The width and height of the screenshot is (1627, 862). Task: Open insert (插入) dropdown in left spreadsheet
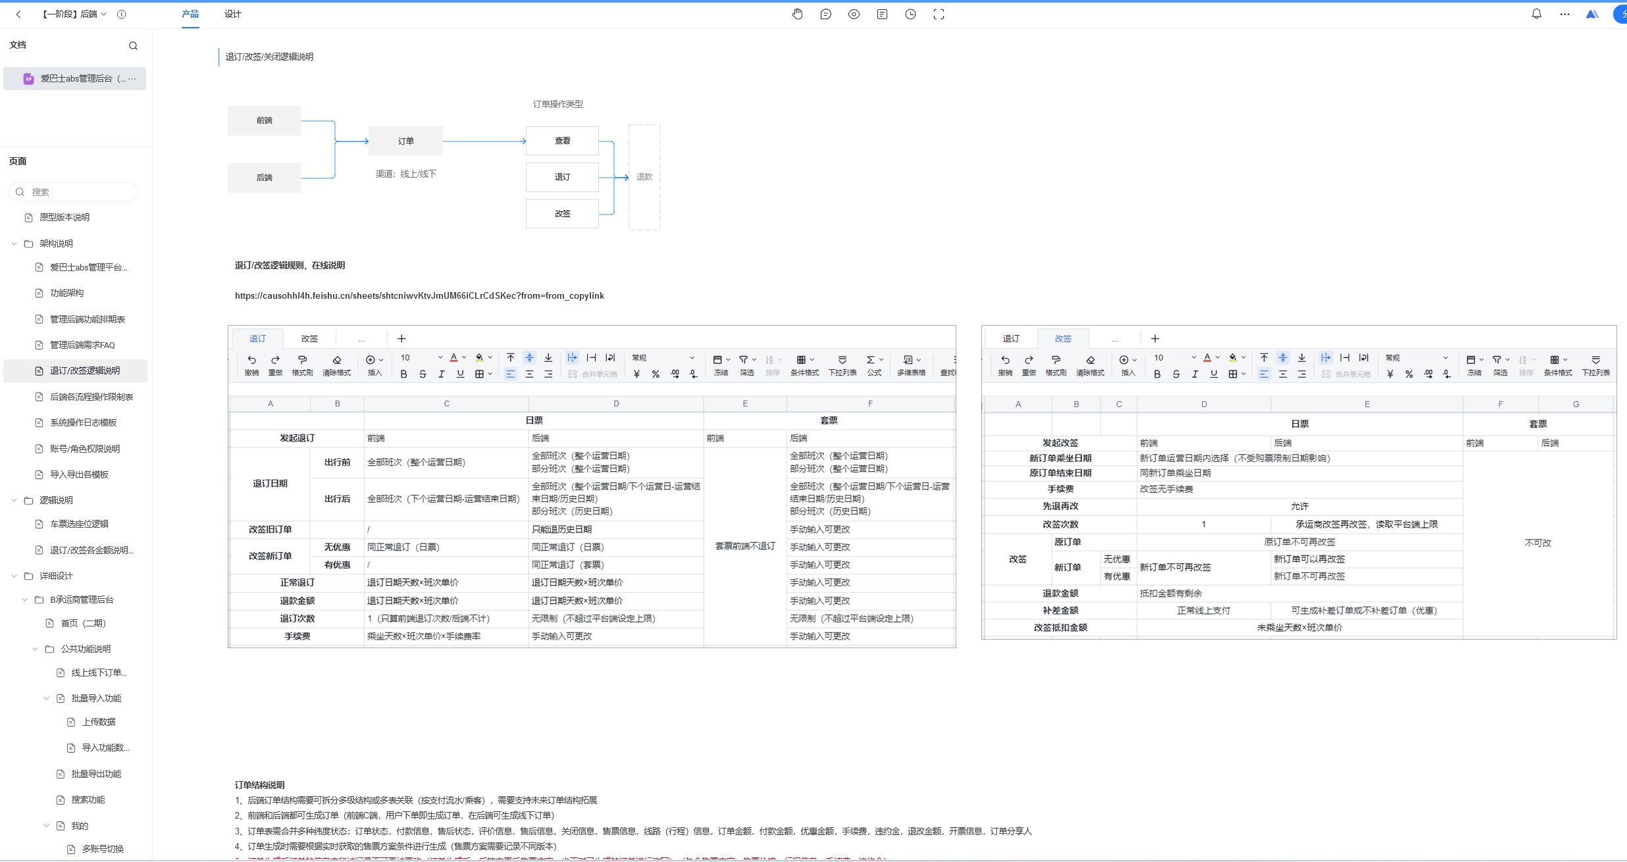[x=374, y=365]
